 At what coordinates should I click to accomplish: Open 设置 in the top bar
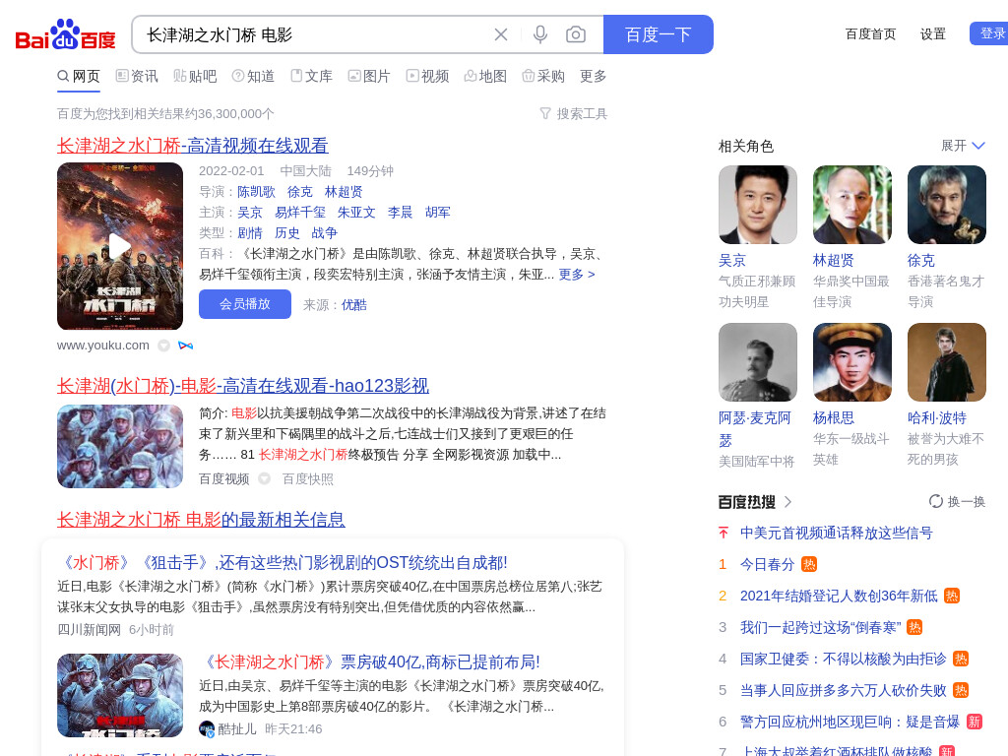pos(933,34)
